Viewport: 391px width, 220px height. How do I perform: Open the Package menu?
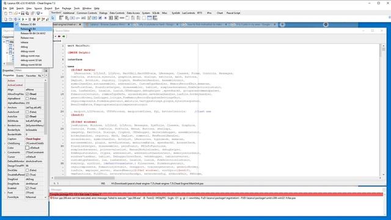67,8
